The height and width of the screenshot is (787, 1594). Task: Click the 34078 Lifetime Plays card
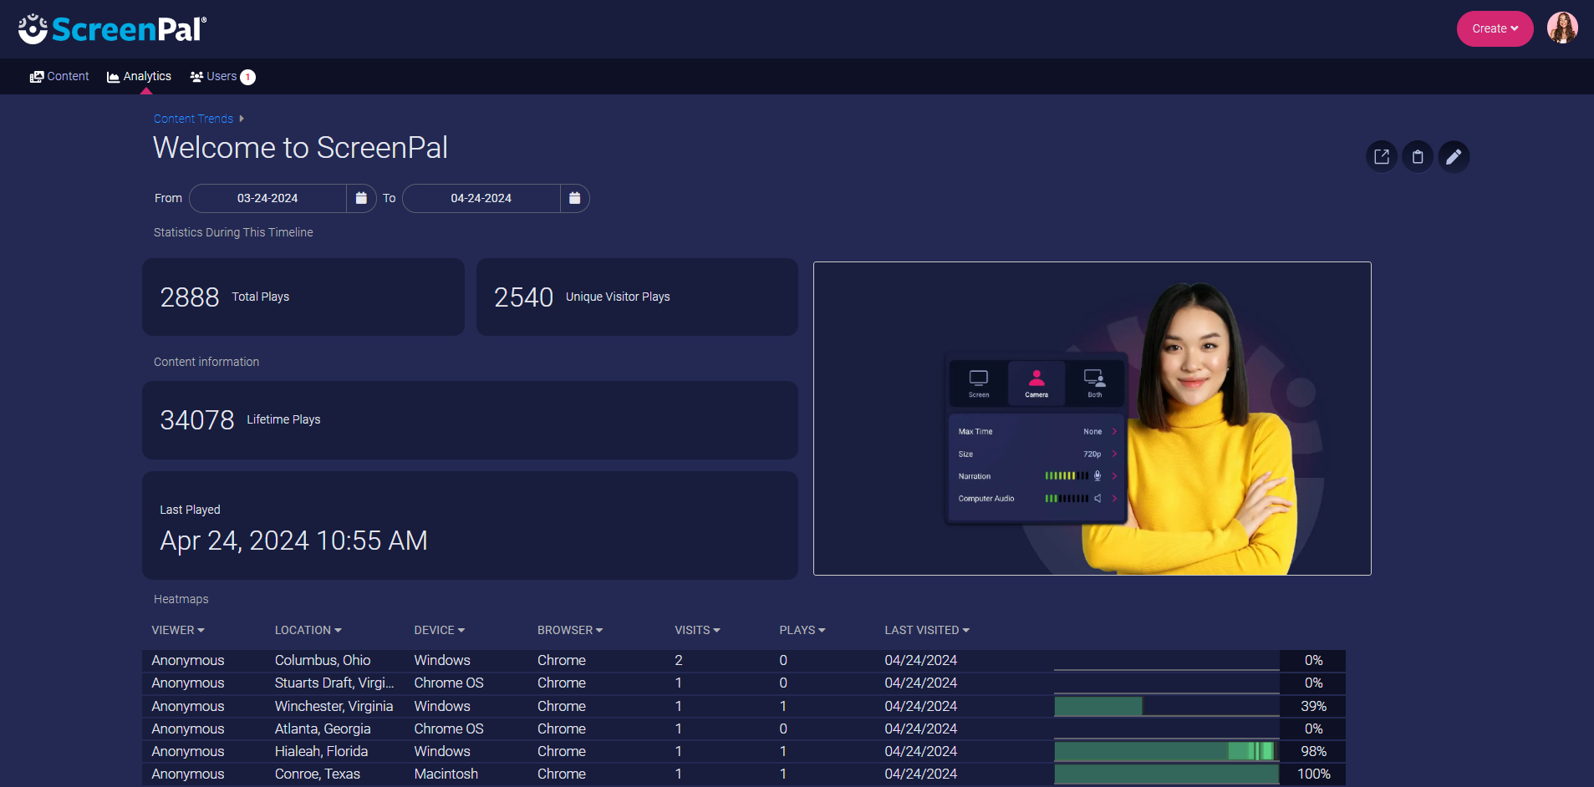click(x=470, y=419)
